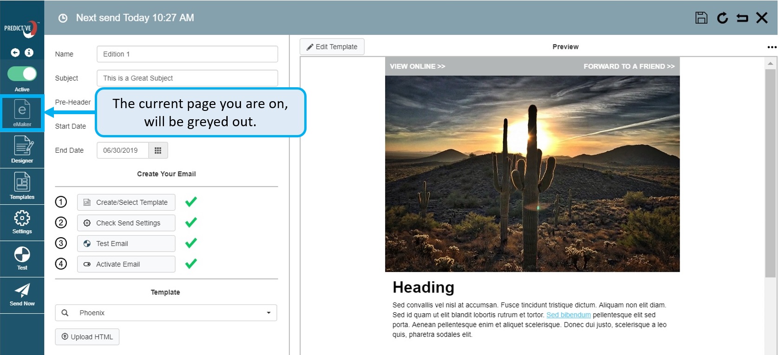Screen dimensions: 779x355
Task: Click the Upload HTML button
Action: click(87, 337)
